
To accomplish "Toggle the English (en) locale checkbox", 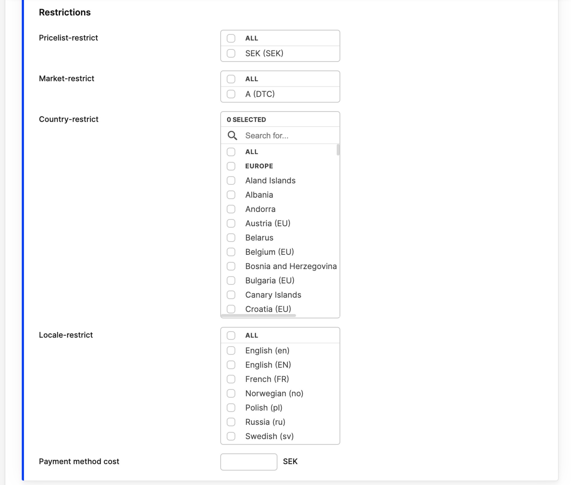I will tap(230, 350).
